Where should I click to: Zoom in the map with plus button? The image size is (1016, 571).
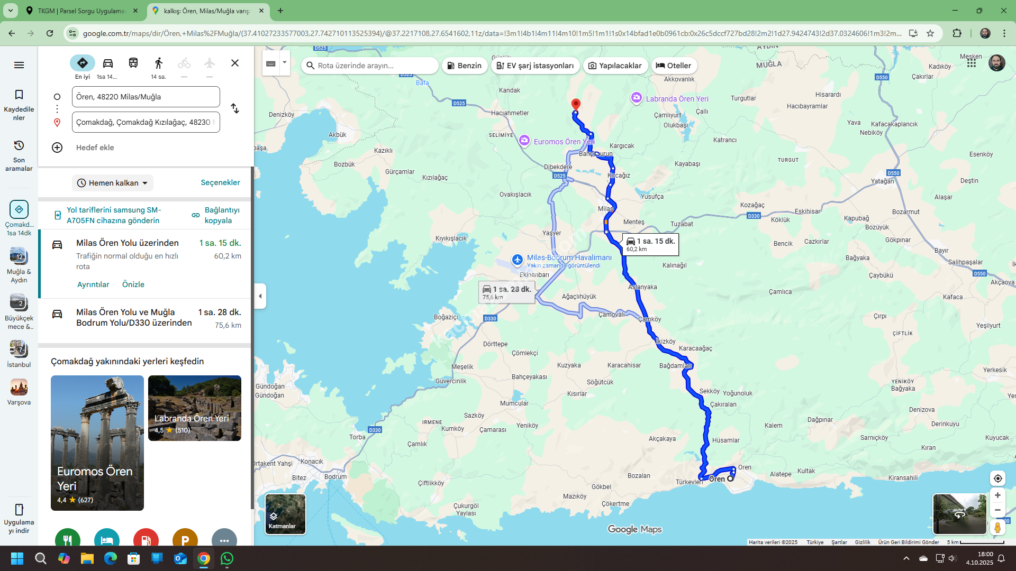pyautogui.click(x=997, y=495)
